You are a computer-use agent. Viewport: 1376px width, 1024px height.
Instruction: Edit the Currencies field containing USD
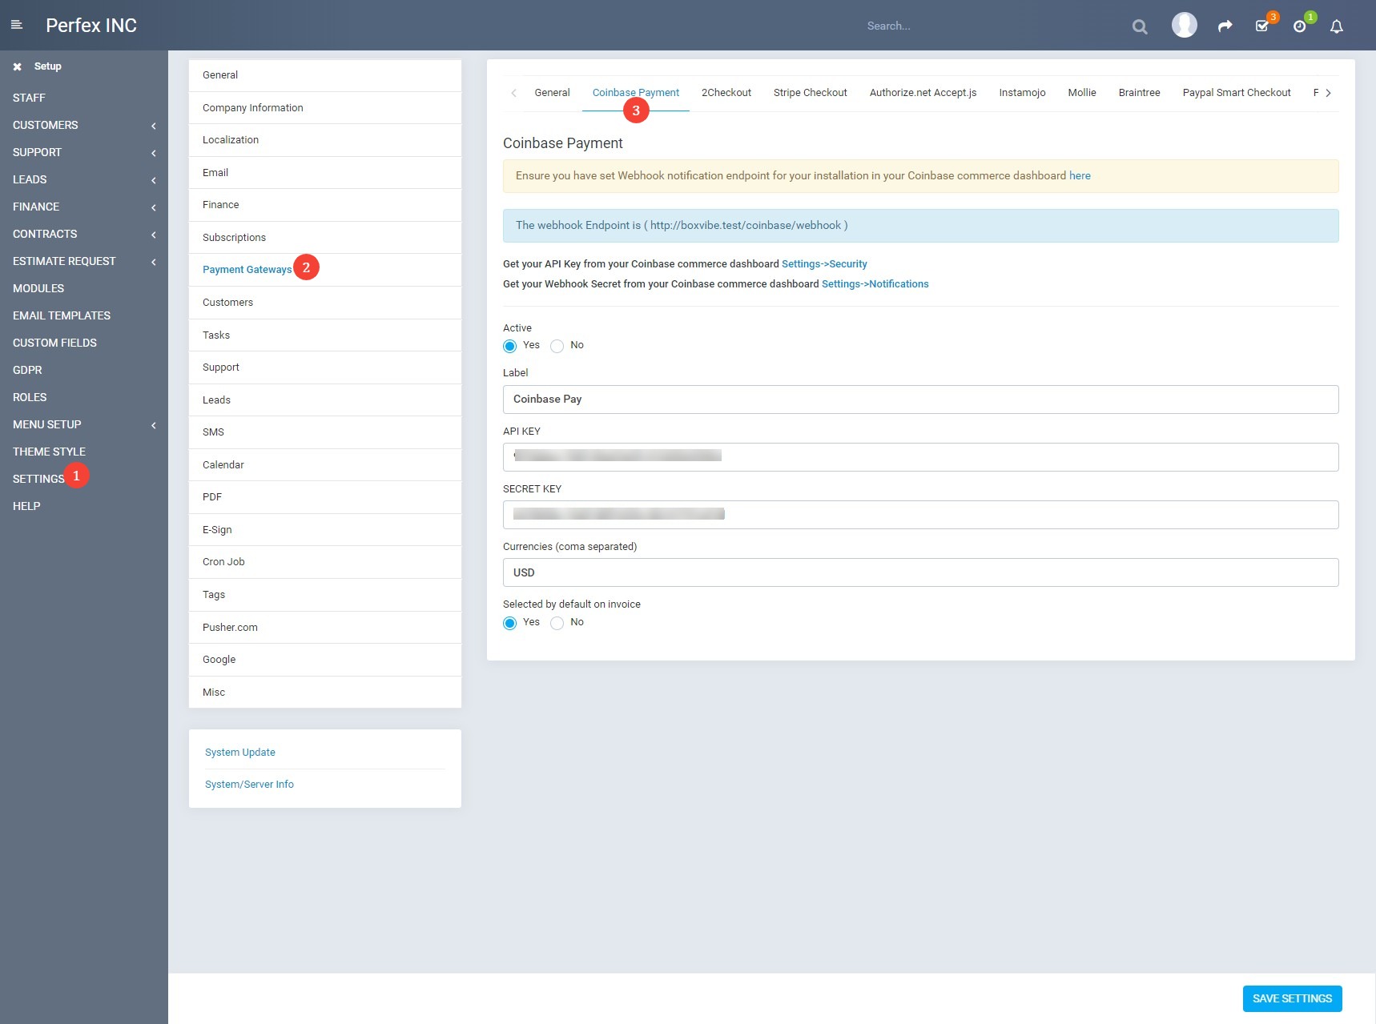(x=919, y=572)
